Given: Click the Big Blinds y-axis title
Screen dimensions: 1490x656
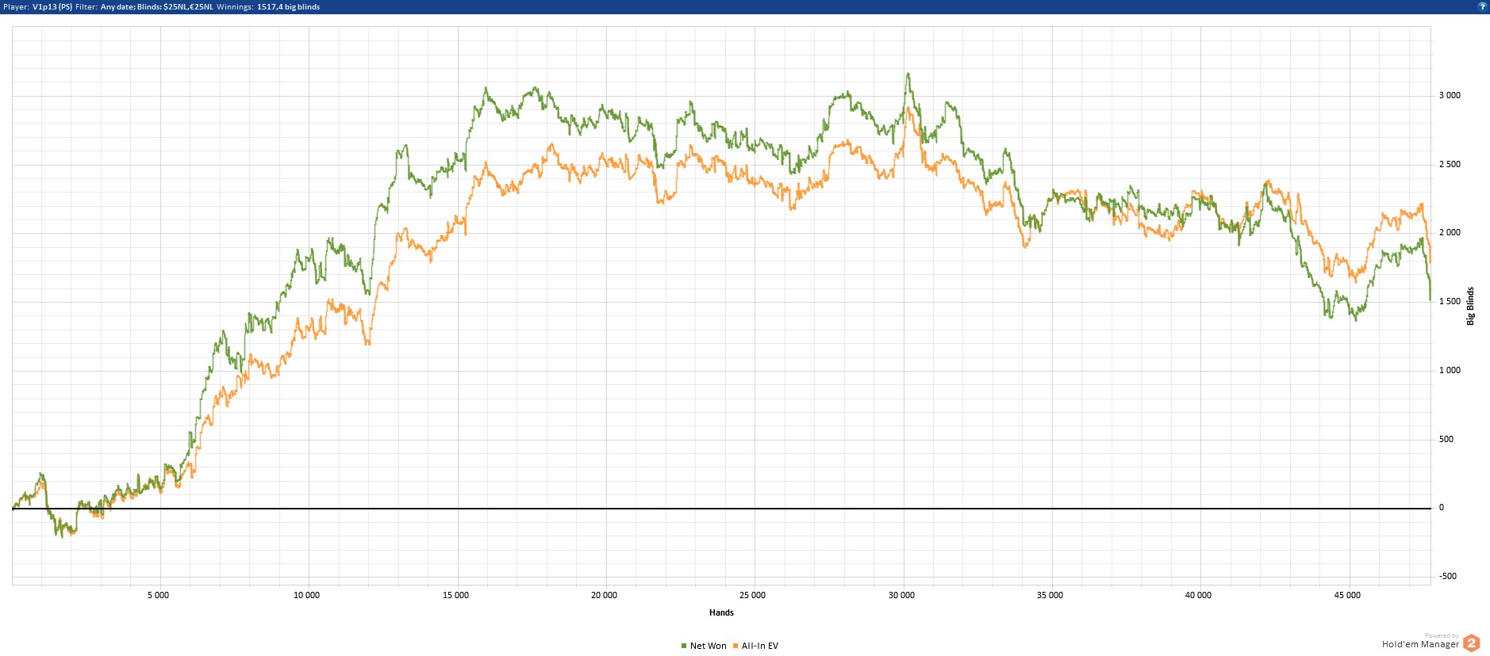Looking at the screenshot, I should point(1470,306).
